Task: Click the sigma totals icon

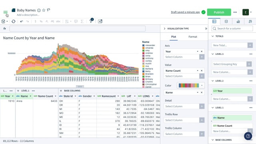Action: [82, 21]
